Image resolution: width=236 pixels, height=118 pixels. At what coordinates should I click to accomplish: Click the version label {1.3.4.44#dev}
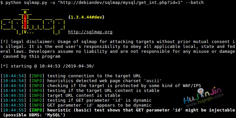pos(86,17)
